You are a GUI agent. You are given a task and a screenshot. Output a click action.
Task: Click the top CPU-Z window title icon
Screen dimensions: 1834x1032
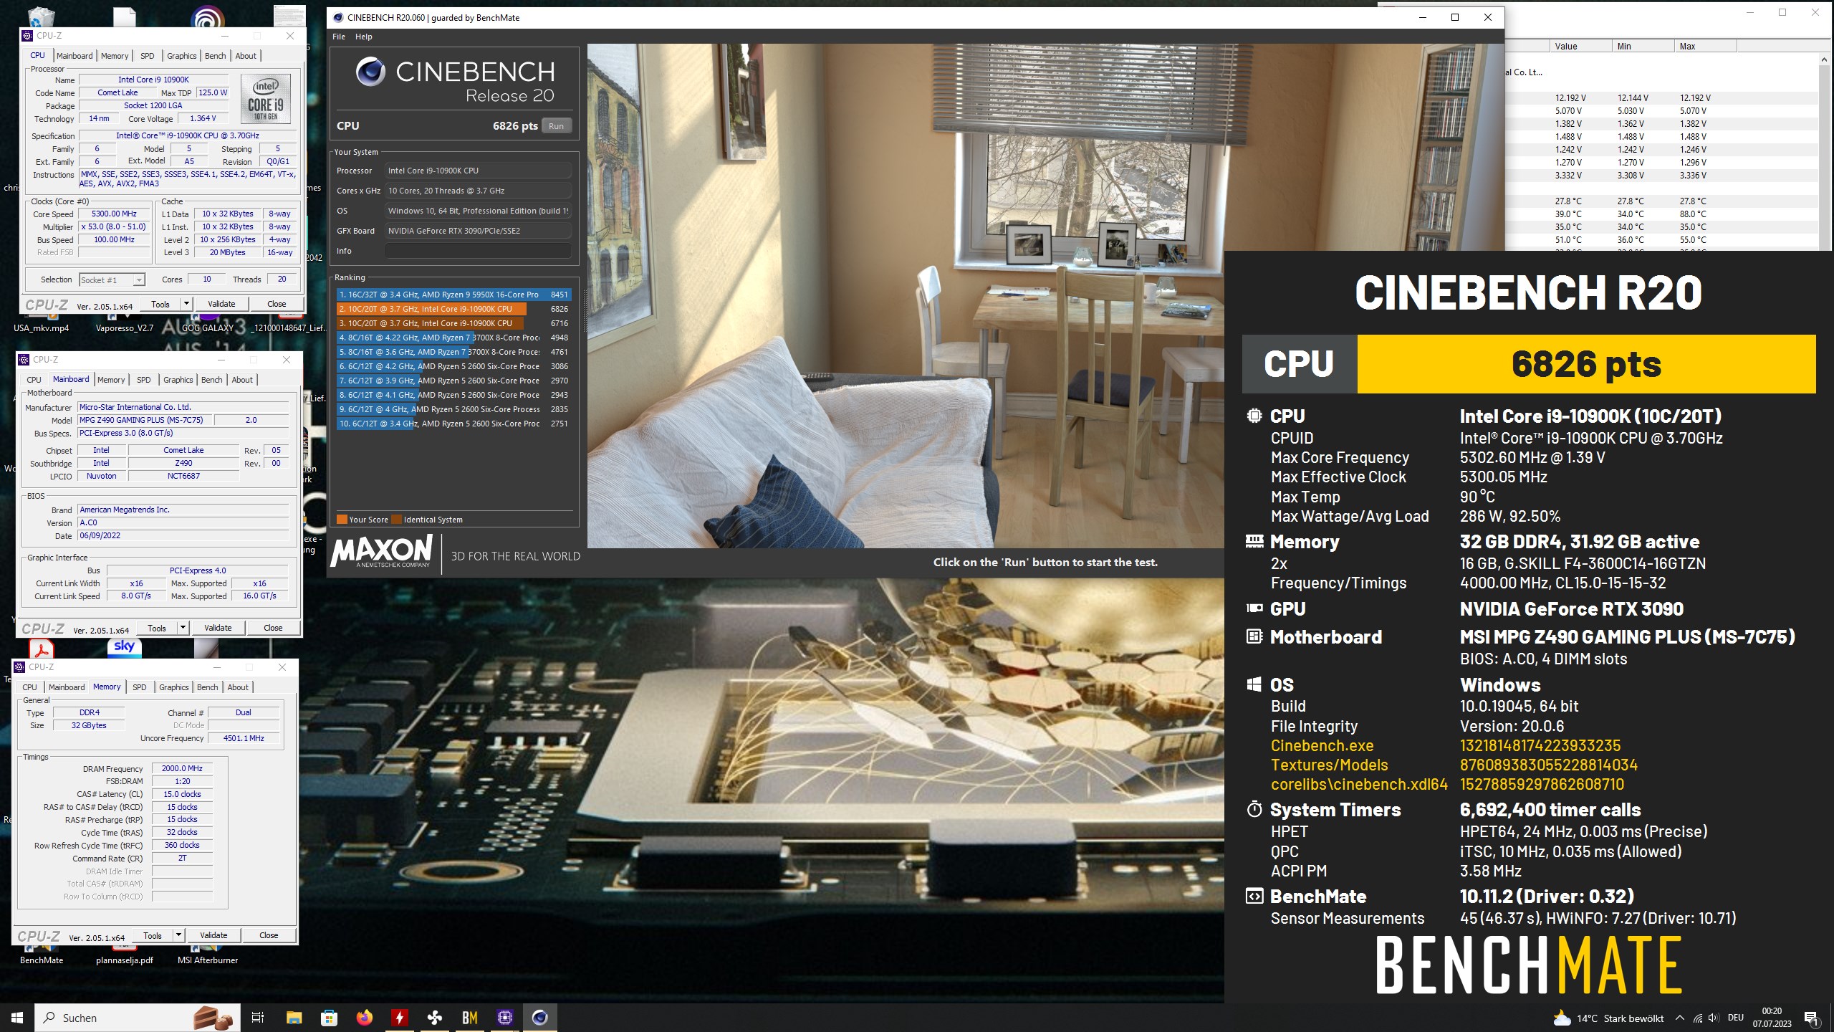(x=27, y=35)
